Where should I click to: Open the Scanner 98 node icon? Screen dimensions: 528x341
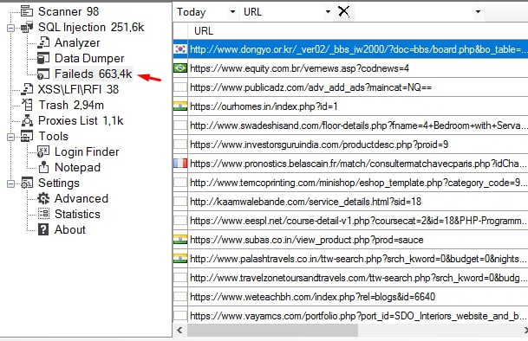pyautogui.click(x=27, y=11)
